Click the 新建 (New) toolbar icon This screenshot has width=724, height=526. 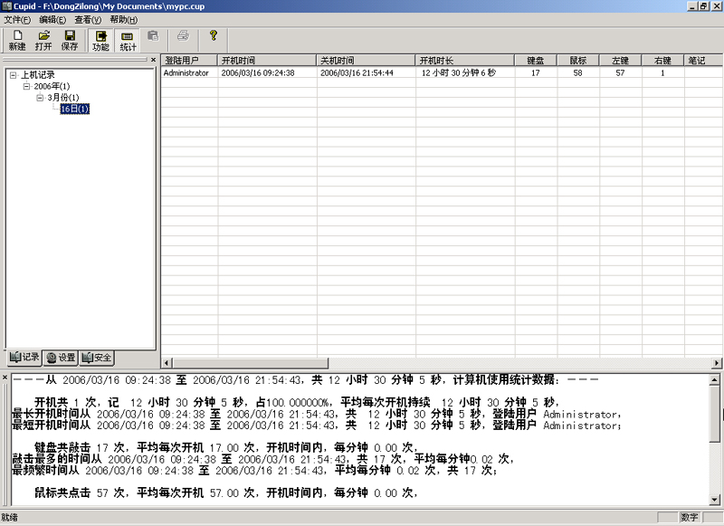click(17, 40)
